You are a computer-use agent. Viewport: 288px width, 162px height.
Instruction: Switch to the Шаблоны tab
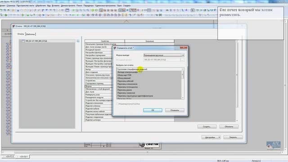[x=31, y=34]
